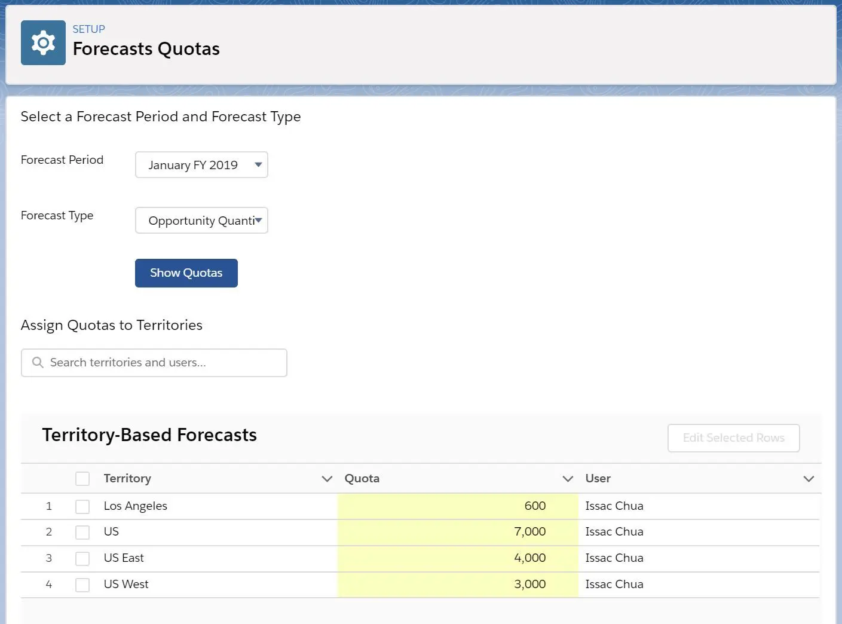This screenshot has width=842, height=624.
Task: Click the Setup gear icon
Action: tap(43, 43)
